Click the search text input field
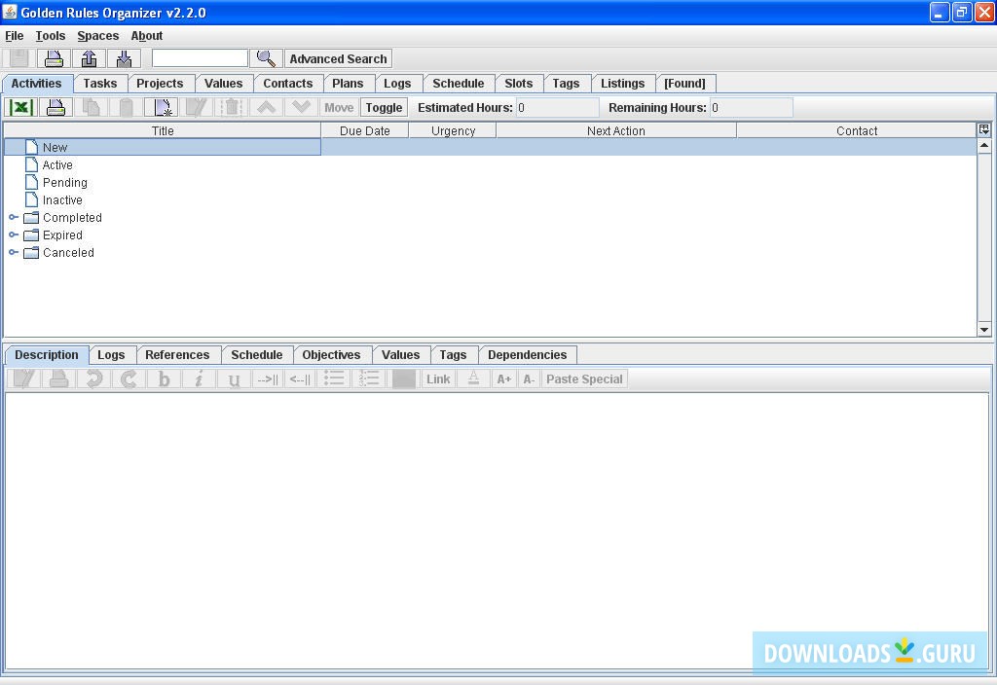The width and height of the screenshot is (997, 685). [x=200, y=58]
